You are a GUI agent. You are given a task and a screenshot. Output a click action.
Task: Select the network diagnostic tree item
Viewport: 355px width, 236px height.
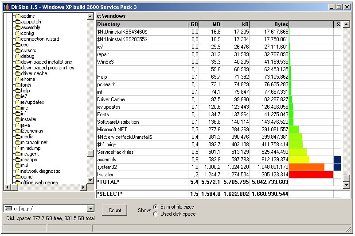point(40,171)
